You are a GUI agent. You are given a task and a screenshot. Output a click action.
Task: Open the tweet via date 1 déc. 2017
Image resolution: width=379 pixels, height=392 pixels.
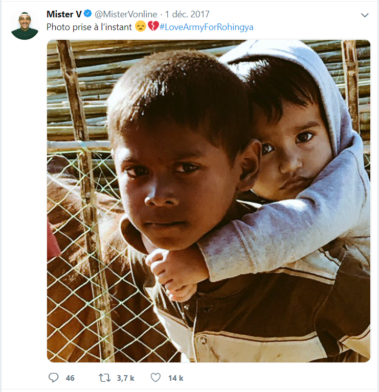[187, 14]
